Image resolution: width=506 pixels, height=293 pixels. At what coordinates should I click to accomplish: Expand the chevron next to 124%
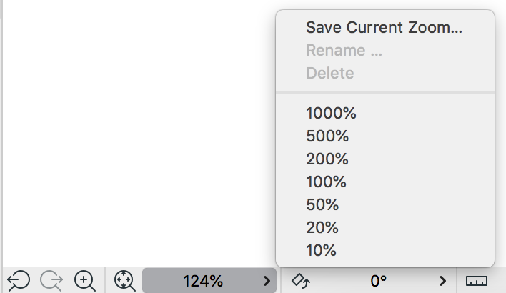[x=267, y=280]
